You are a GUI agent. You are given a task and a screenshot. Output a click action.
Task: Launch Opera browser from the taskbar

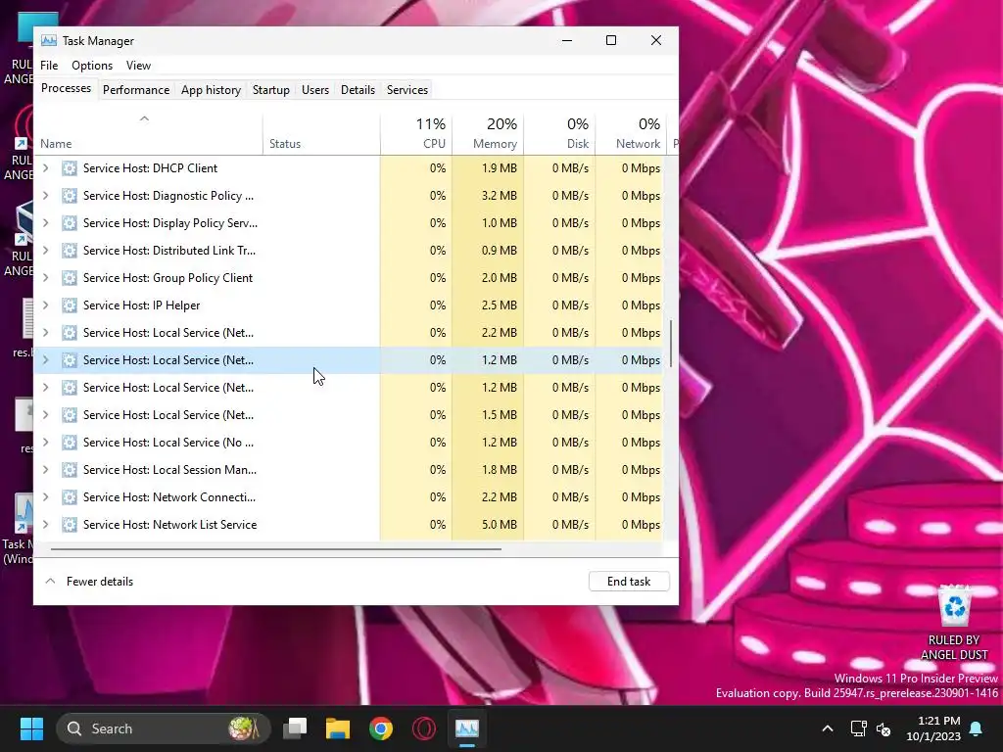(x=423, y=728)
